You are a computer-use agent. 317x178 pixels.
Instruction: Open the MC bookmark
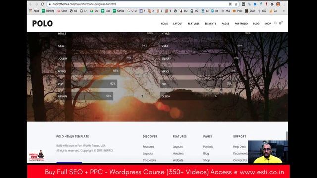click(x=194, y=11)
